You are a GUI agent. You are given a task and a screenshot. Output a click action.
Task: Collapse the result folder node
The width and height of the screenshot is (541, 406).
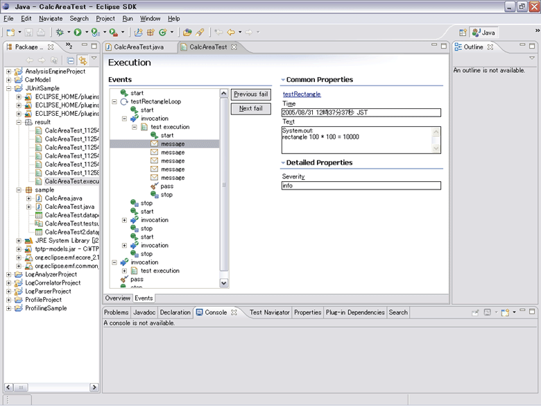(19, 122)
